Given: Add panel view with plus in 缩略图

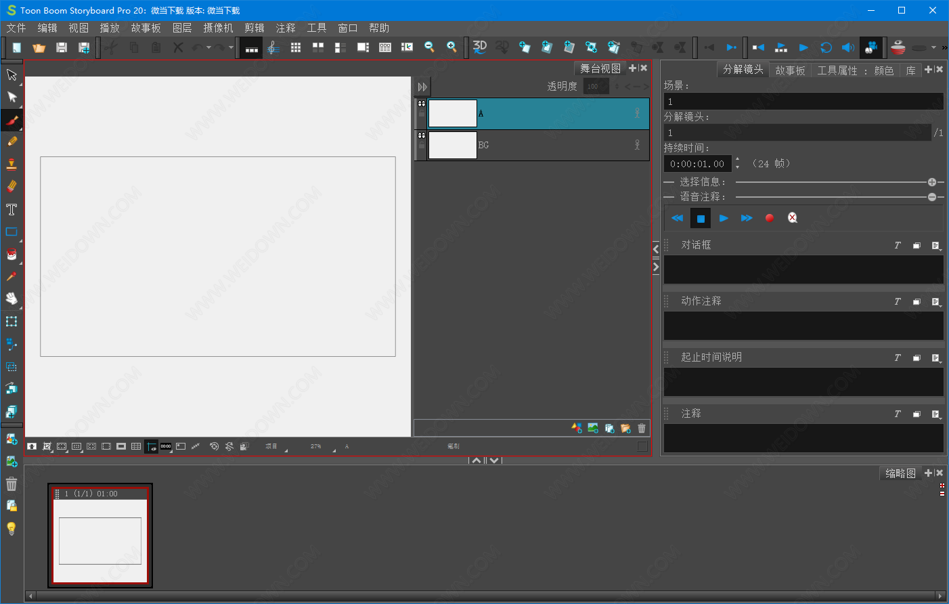Looking at the screenshot, I should 928,473.
